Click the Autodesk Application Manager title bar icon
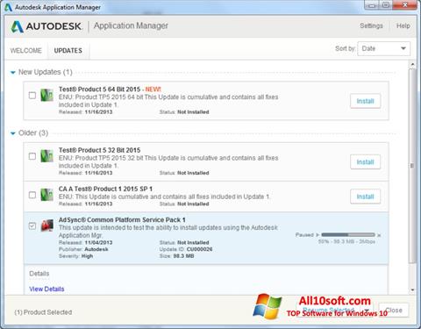 (8, 7)
